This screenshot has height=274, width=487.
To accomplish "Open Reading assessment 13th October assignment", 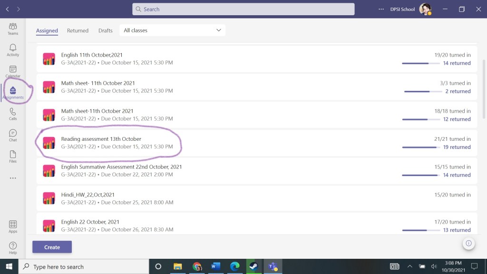I will [x=101, y=139].
